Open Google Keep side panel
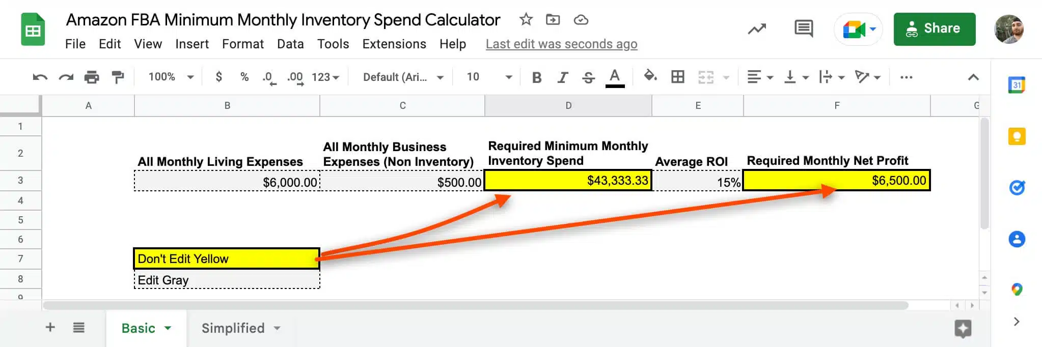This screenshot has width=1042, height=347. click(1017, 136)
